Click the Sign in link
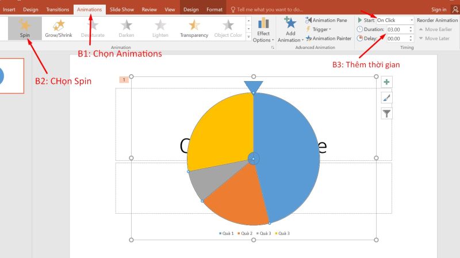460x258 pixels. (x=438, y=9)
